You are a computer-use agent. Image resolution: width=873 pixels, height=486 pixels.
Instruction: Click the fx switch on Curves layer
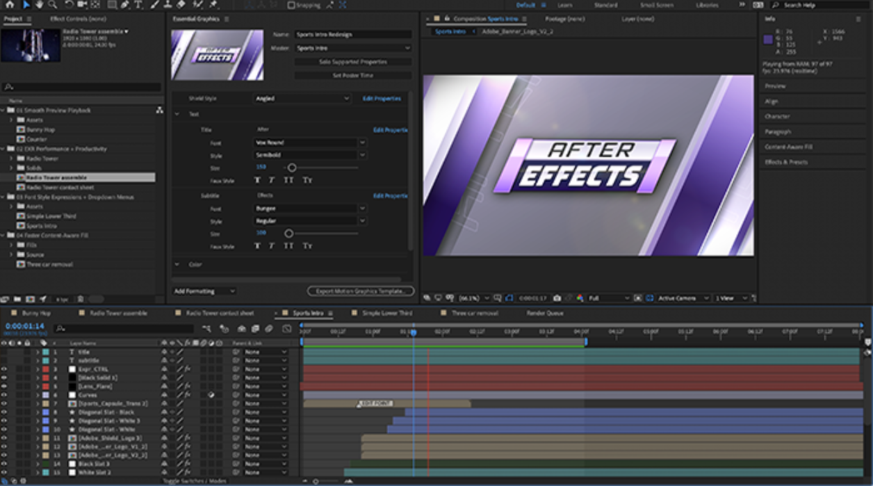click(187, 395)
